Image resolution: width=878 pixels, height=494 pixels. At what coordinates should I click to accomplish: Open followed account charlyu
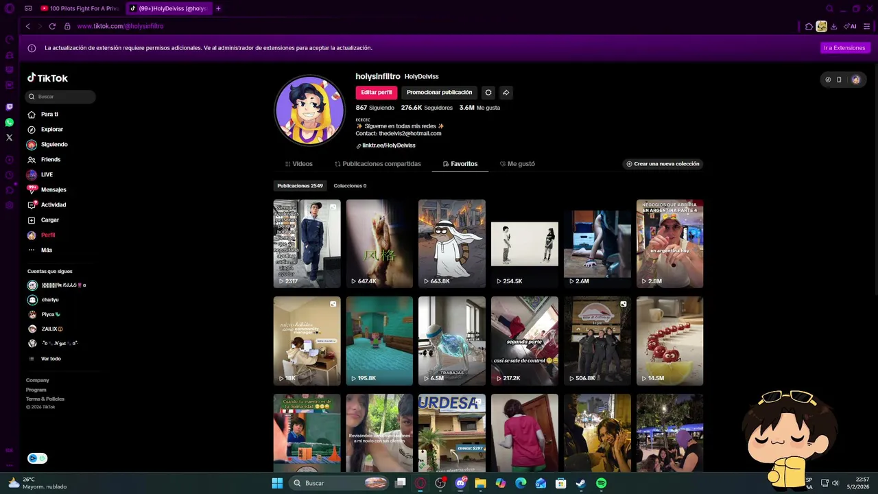pyautogui.click(x=50, y=300)
